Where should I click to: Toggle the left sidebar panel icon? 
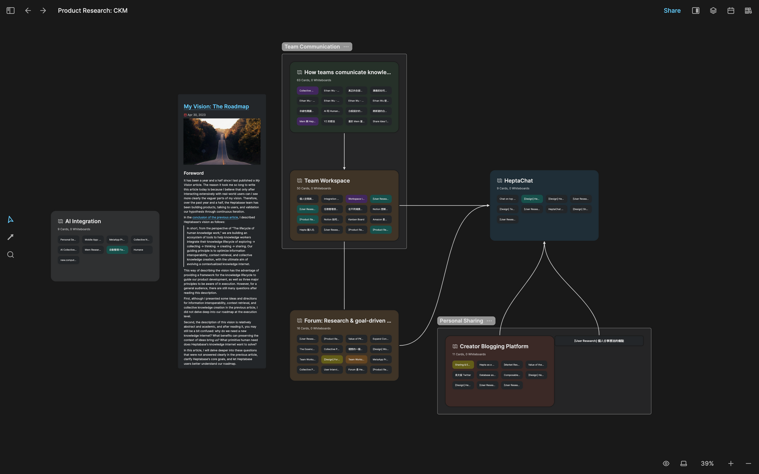pos(11,11)
